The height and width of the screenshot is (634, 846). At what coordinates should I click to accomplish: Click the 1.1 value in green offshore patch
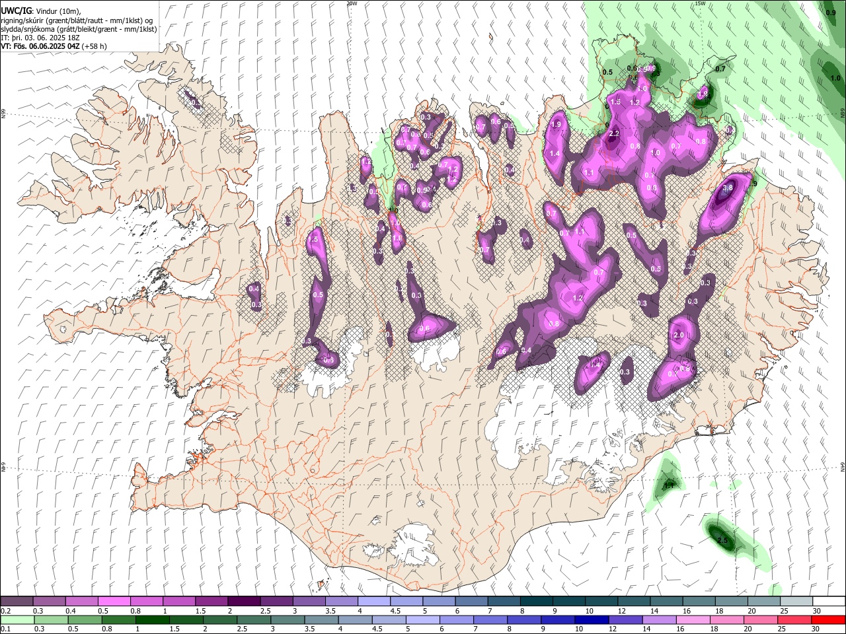[669, 485]
